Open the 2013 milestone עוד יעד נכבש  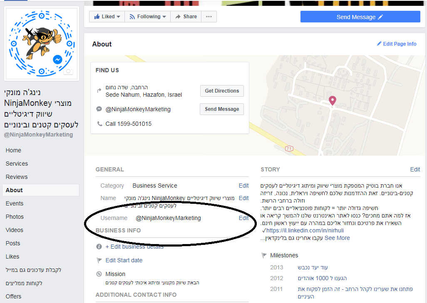click(313, 267)
